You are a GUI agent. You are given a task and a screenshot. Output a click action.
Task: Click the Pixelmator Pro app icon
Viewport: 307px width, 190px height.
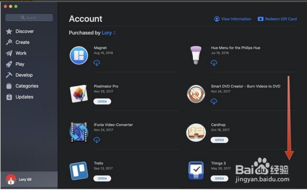click(79, 94)
